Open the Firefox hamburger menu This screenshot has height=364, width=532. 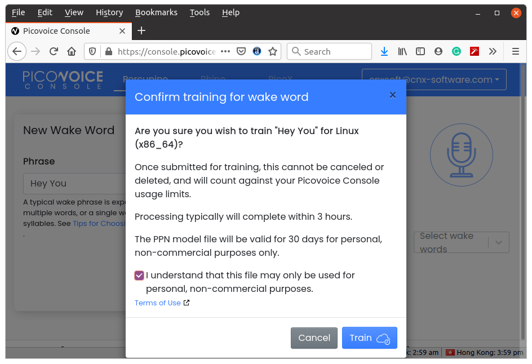[515, 51]
